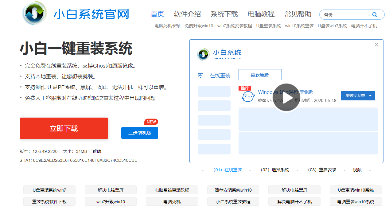Image resolution: width=389 pixels, height=214 pixels.
Task: Click version text 12.6.49.2220
Action: pos(45,151)
